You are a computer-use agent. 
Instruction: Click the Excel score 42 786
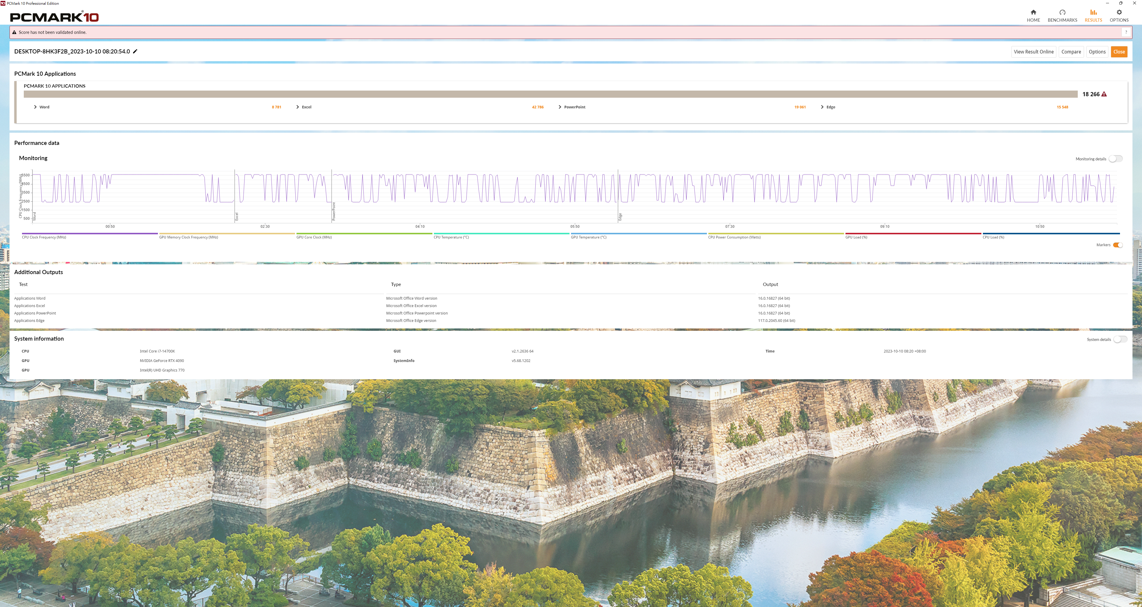537,107
